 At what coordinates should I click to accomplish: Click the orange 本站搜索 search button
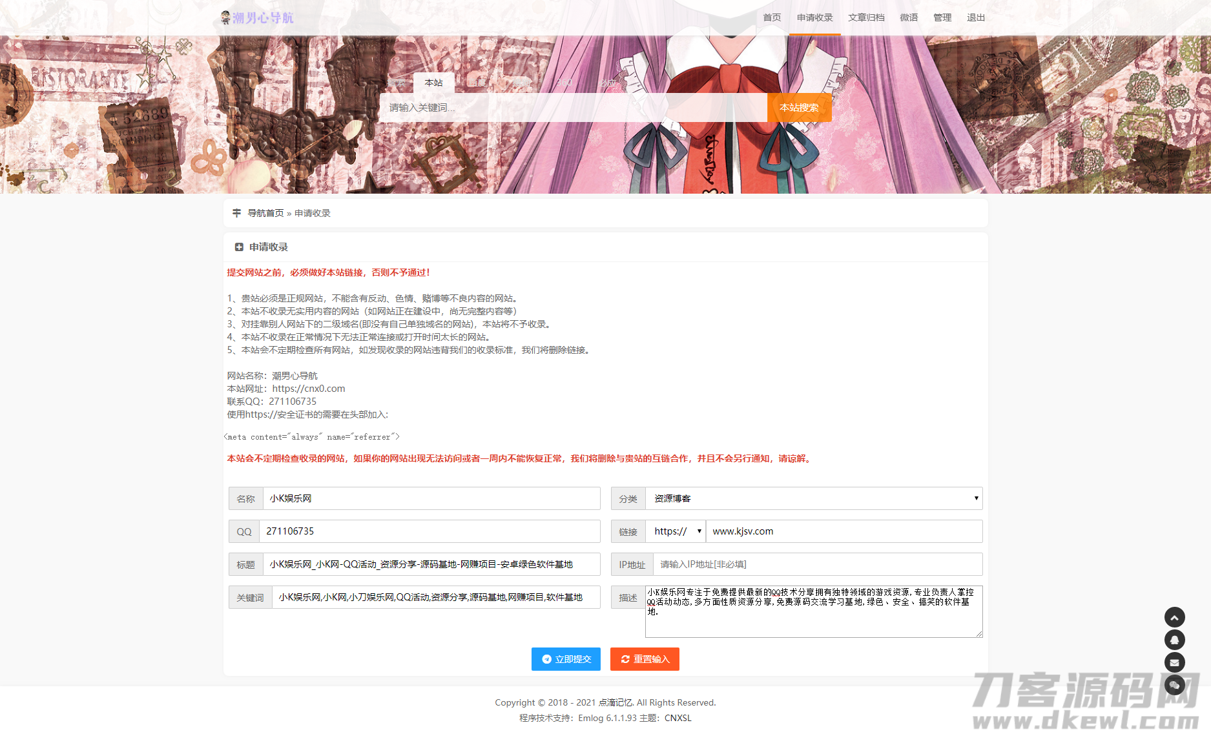click(x=799, y=108)
